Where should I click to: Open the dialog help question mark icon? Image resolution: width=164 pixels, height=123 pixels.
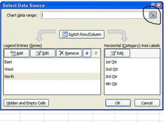pyautogui.click(x=154, y=5)
